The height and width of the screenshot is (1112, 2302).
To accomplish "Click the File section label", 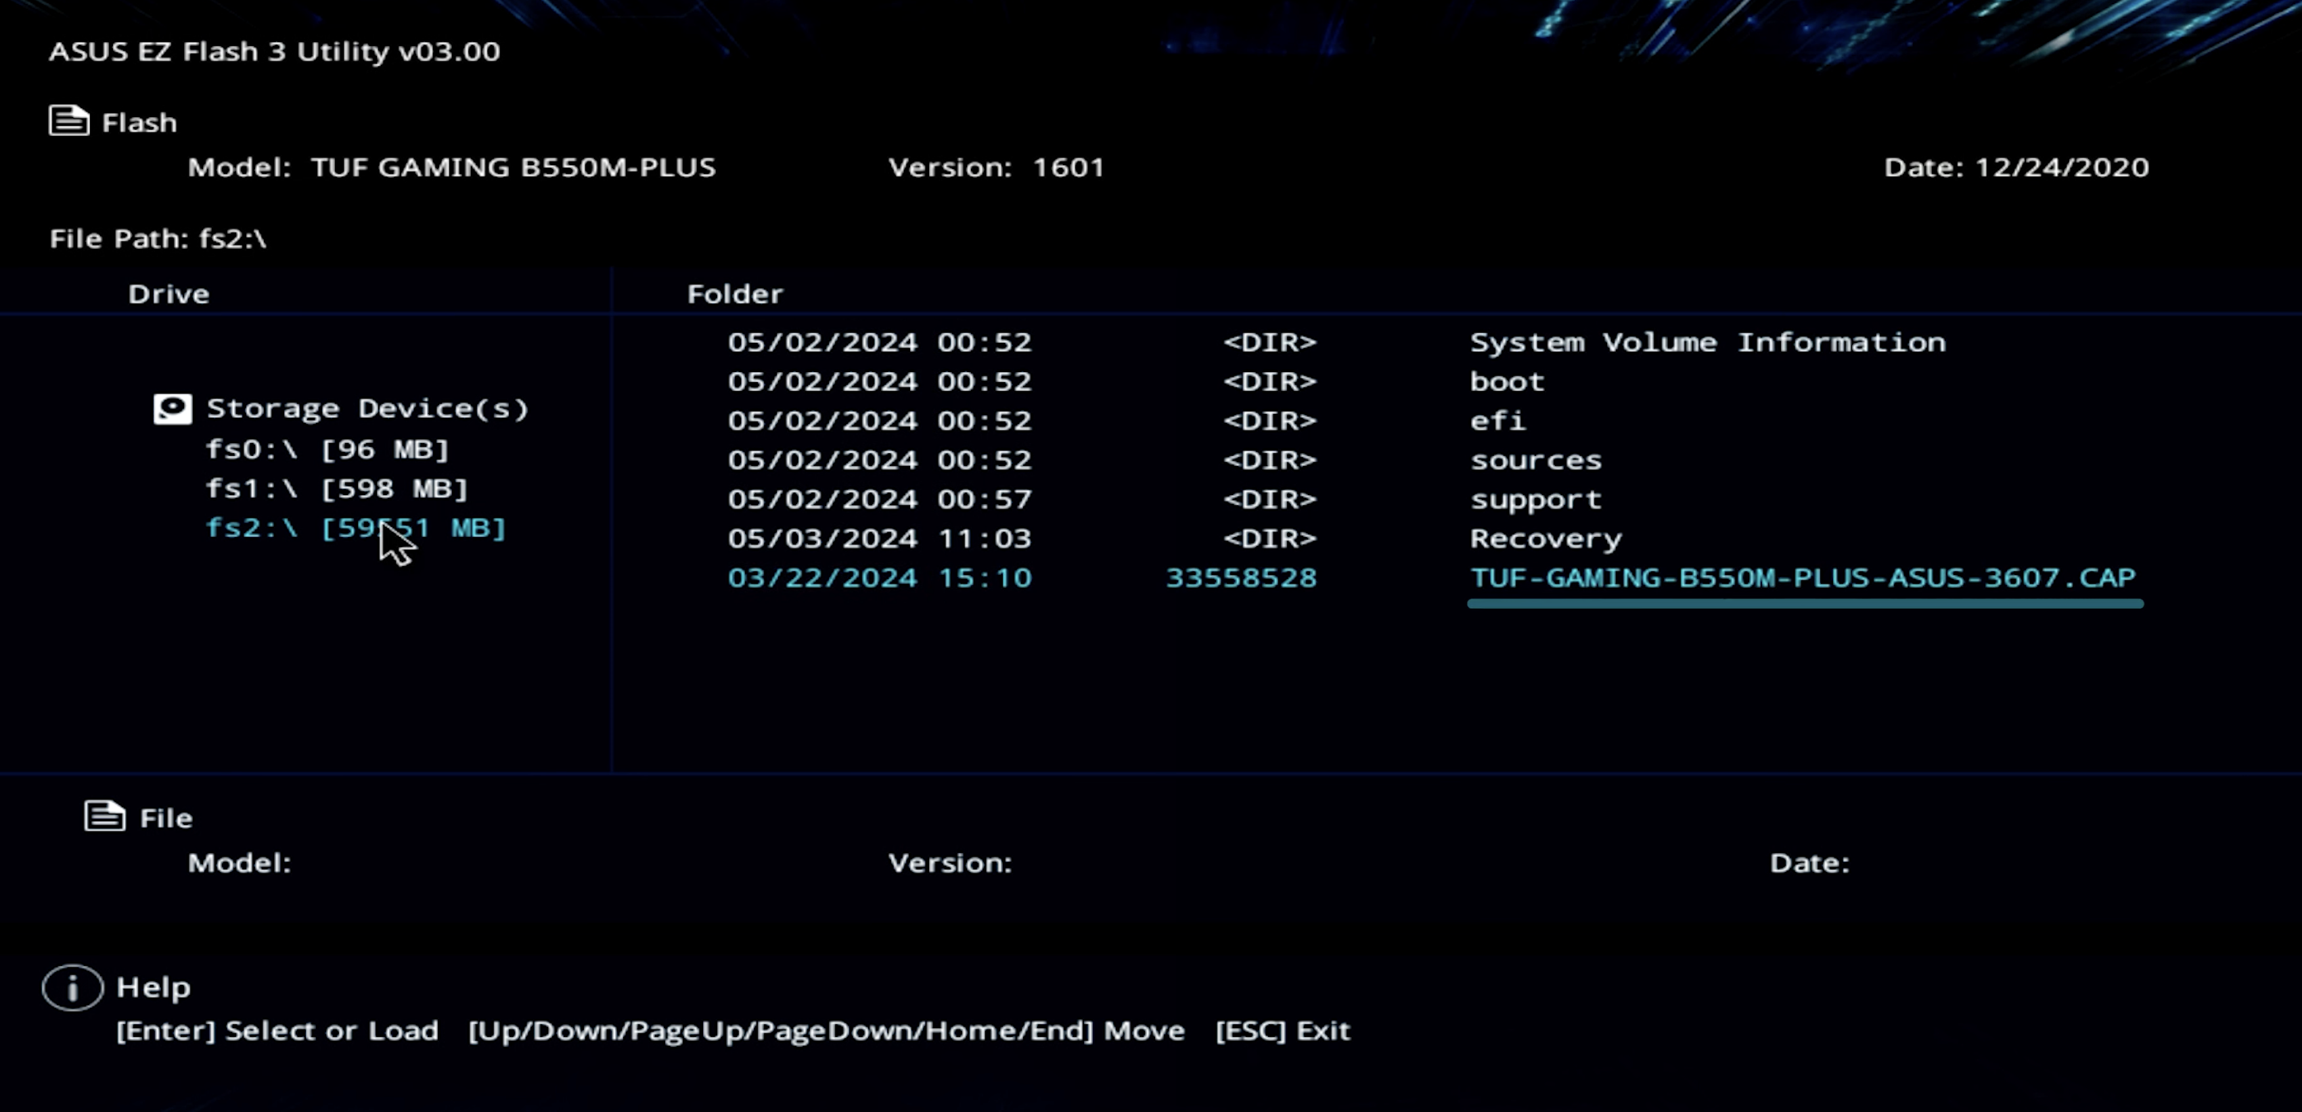I will [166, 818].
